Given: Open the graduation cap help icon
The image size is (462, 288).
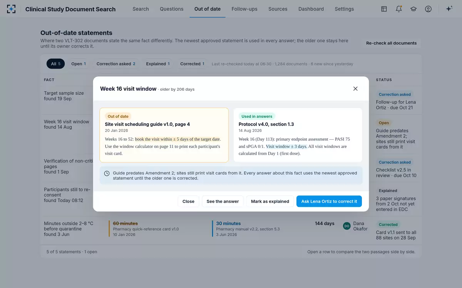Looking at the screenshot, I should pyautogui.click(x=413, y=9).
